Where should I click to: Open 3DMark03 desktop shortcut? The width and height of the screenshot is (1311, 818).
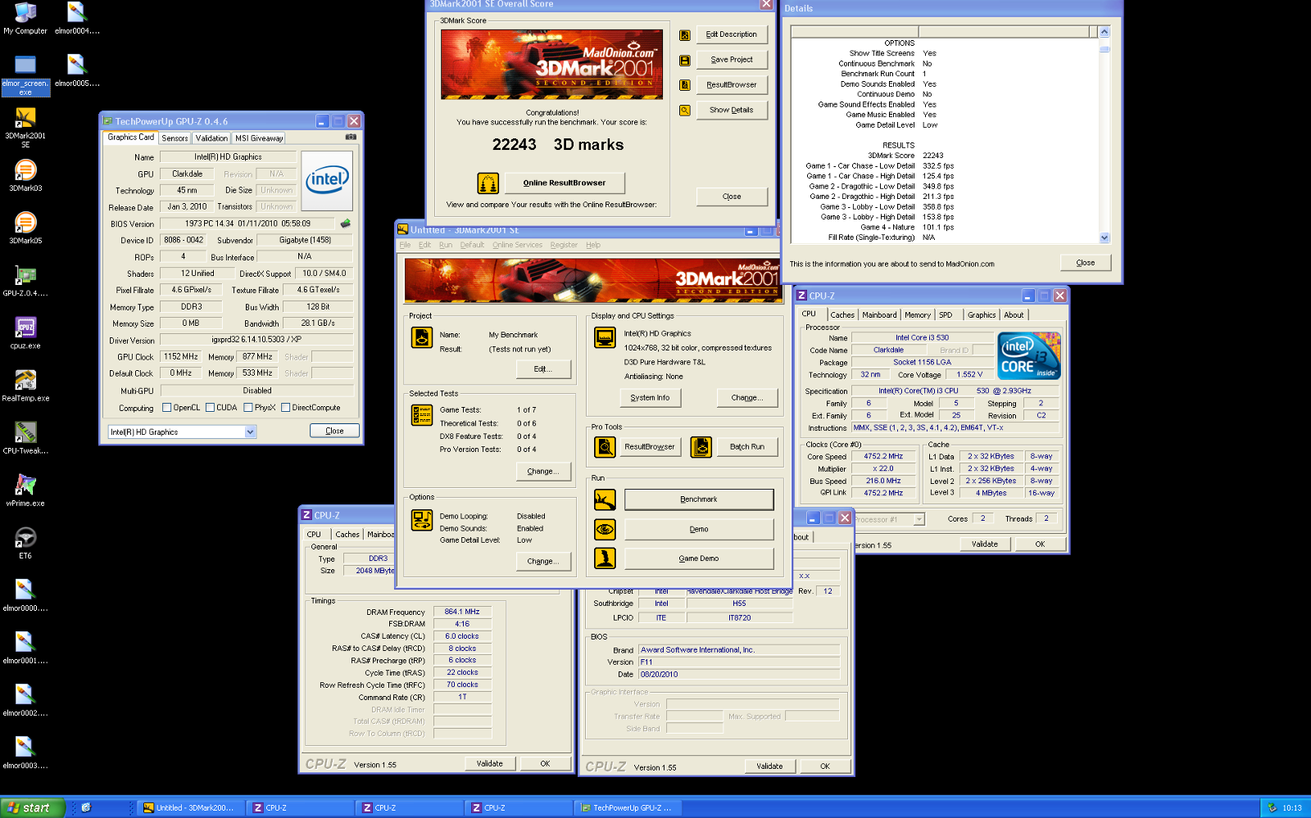point(25,176)
